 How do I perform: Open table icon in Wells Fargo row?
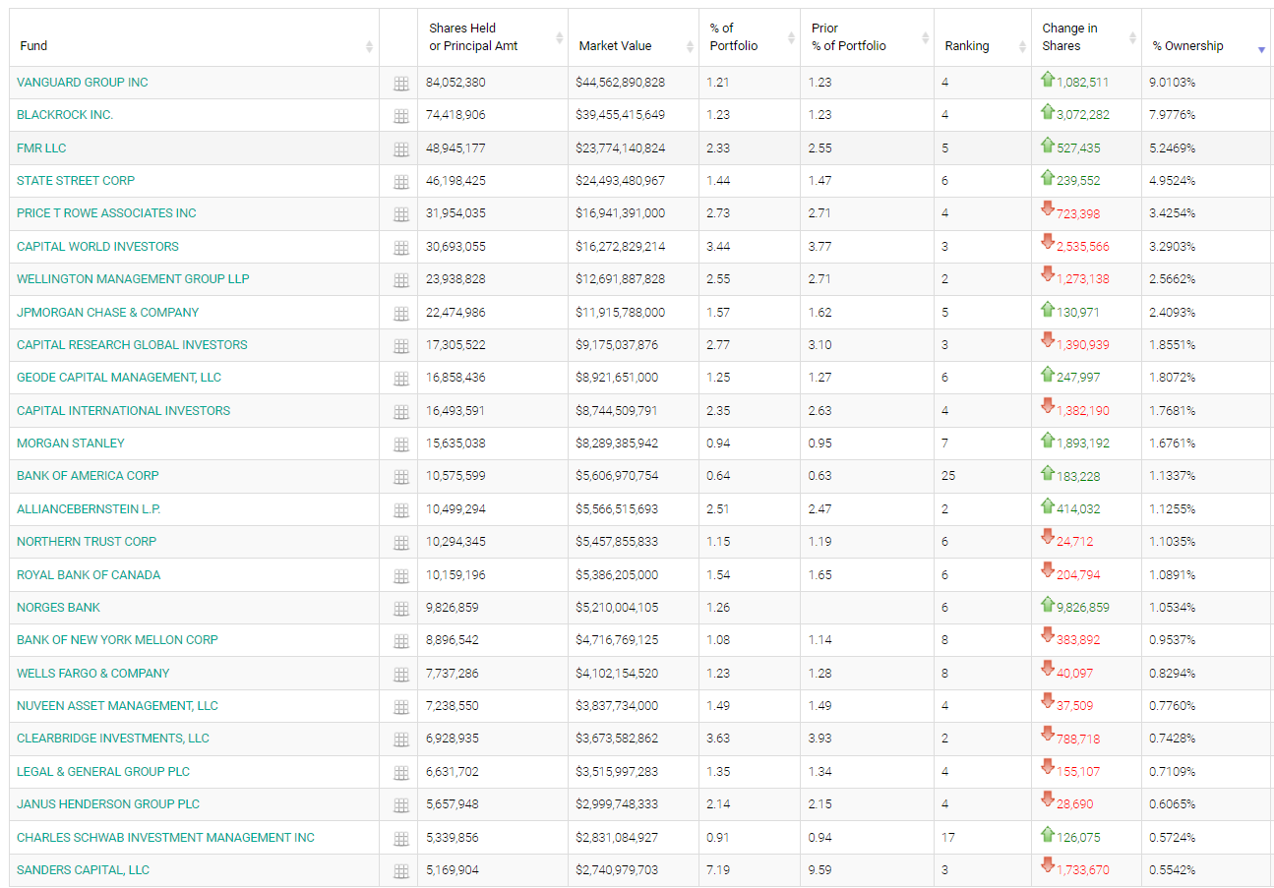point(400,676)
